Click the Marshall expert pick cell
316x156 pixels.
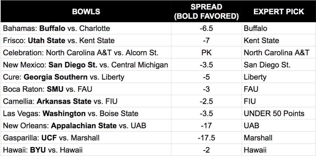pos(258,138)
